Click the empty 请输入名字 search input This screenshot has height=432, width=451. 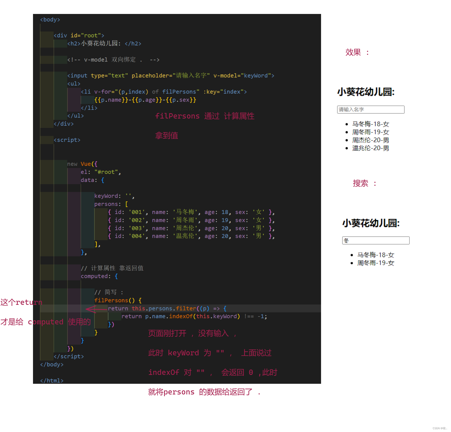coord(371,109)
